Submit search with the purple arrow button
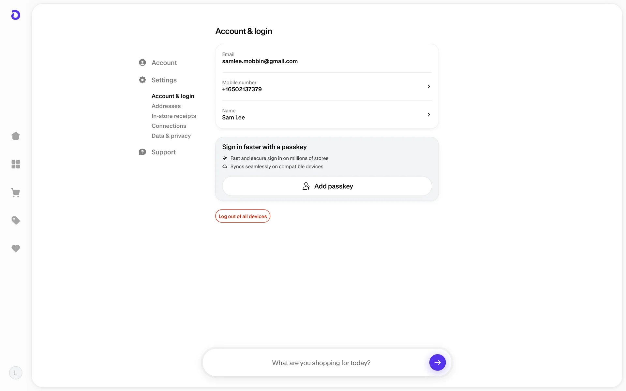626x391 pixels. tap(437, 362)
